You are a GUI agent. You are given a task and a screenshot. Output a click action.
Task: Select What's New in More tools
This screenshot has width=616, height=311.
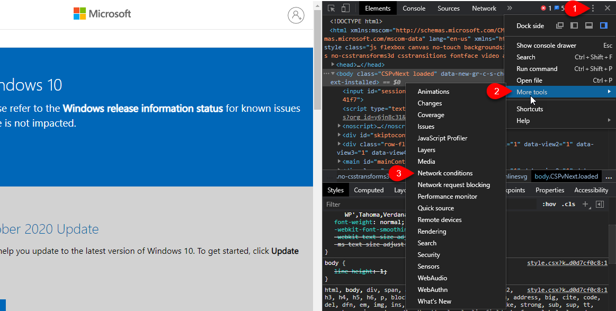[x=456, y=301]
